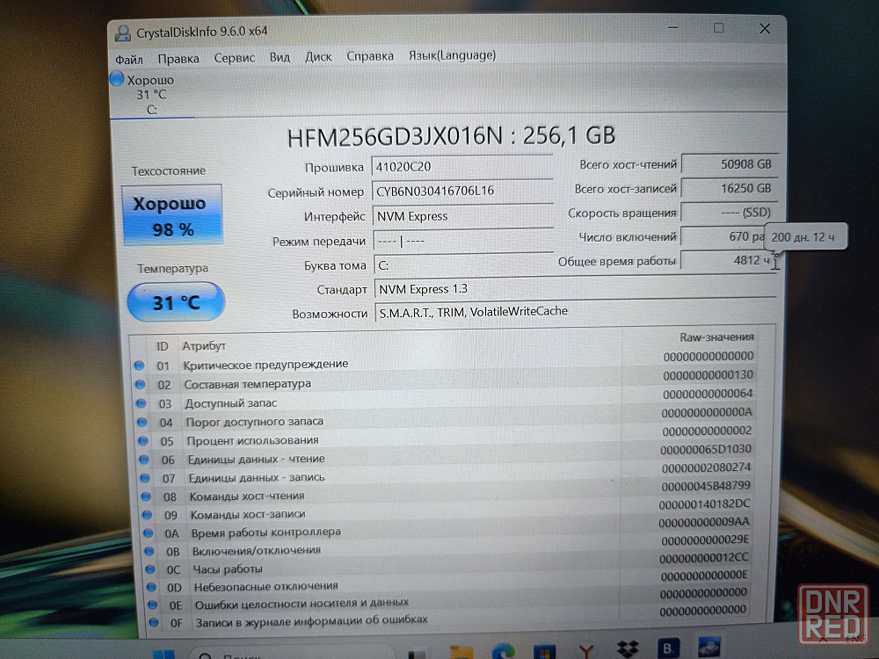879x659 pixels.
Task: Minimize the CrystalDiskInfo window
Action: pos(674,27)
